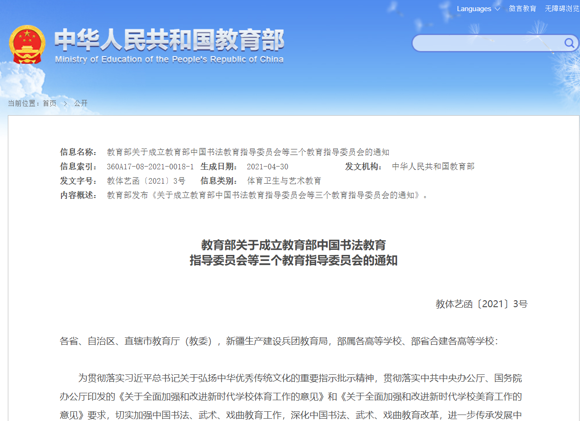
Task: Click the breadcrumb chevron after 首页
Action: click(x=65, y=104)
